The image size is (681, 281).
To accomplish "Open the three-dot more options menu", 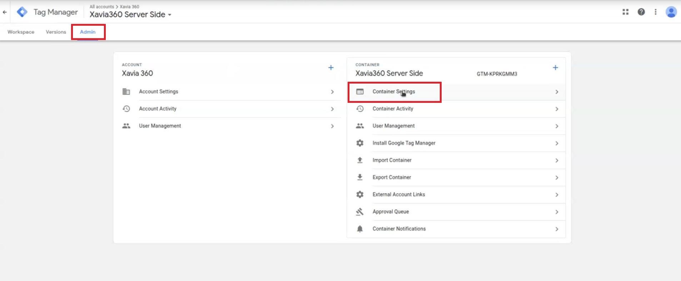I will (655, 12).
